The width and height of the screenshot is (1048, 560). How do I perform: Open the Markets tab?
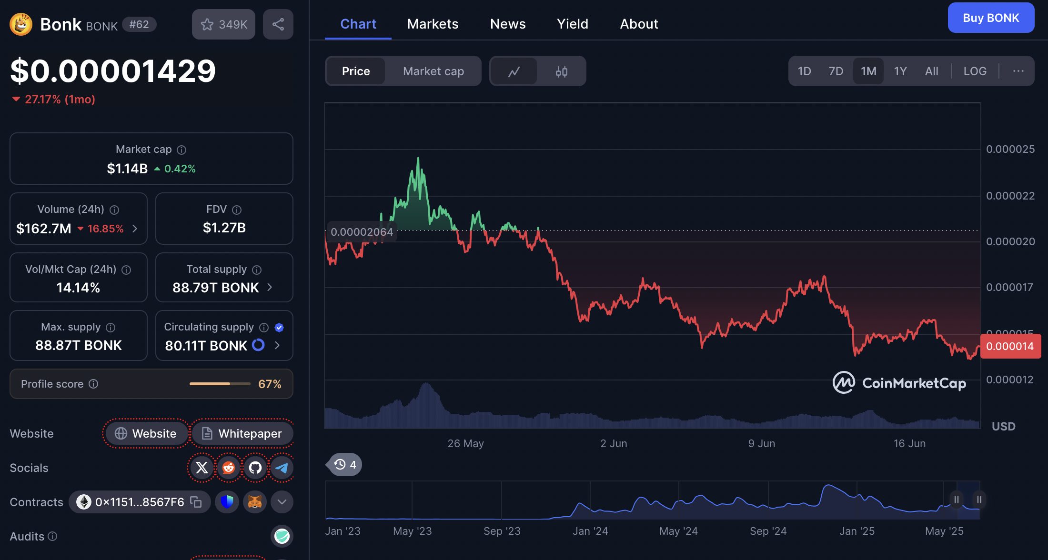click(433, 24)
